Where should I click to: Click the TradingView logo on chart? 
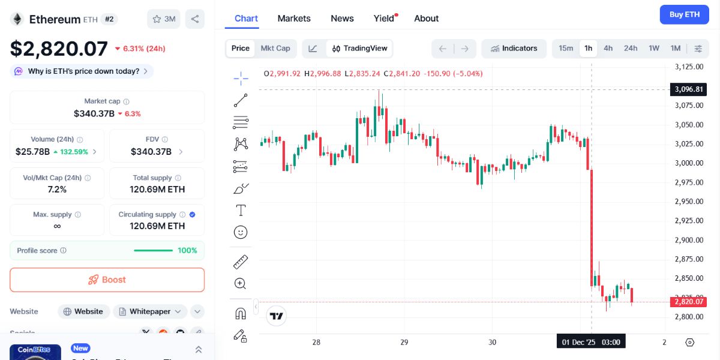click(x=276, y=316)
